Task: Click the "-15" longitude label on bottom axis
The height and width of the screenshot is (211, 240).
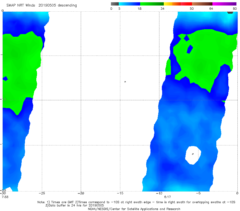Action: pos(120,193)
